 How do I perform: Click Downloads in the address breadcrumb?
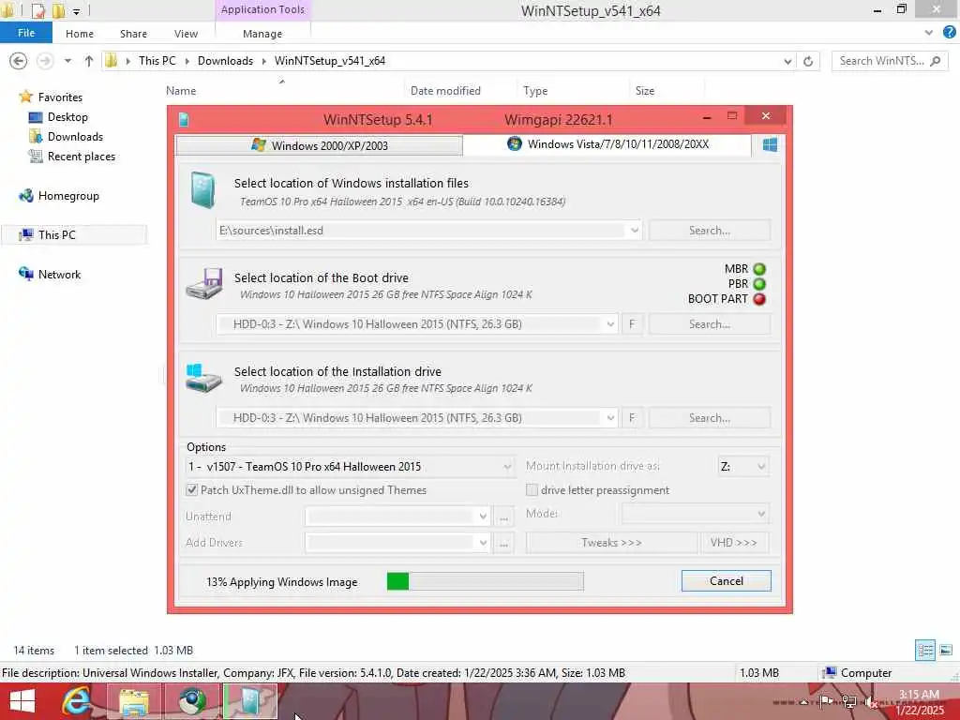tap(225, 61)
